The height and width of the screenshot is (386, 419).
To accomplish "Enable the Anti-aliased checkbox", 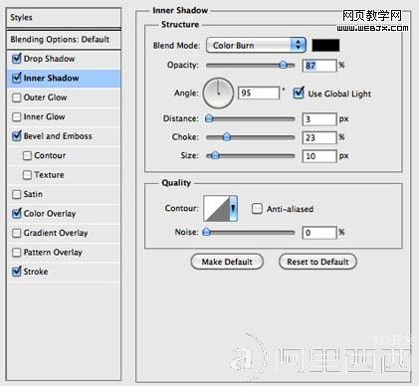I will [x=257, y=209].
